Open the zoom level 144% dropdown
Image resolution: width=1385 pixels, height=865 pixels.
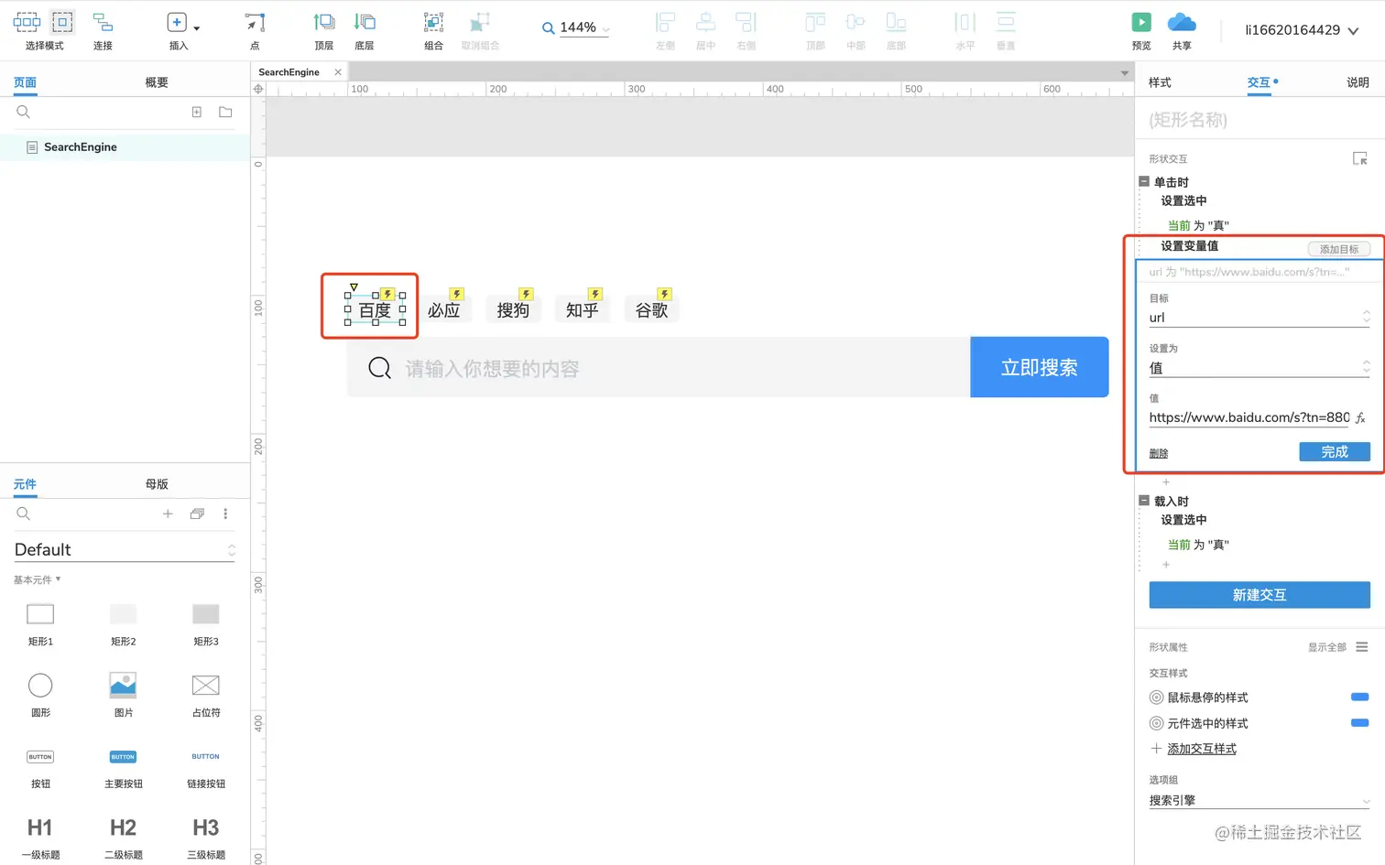coord(605,30)
